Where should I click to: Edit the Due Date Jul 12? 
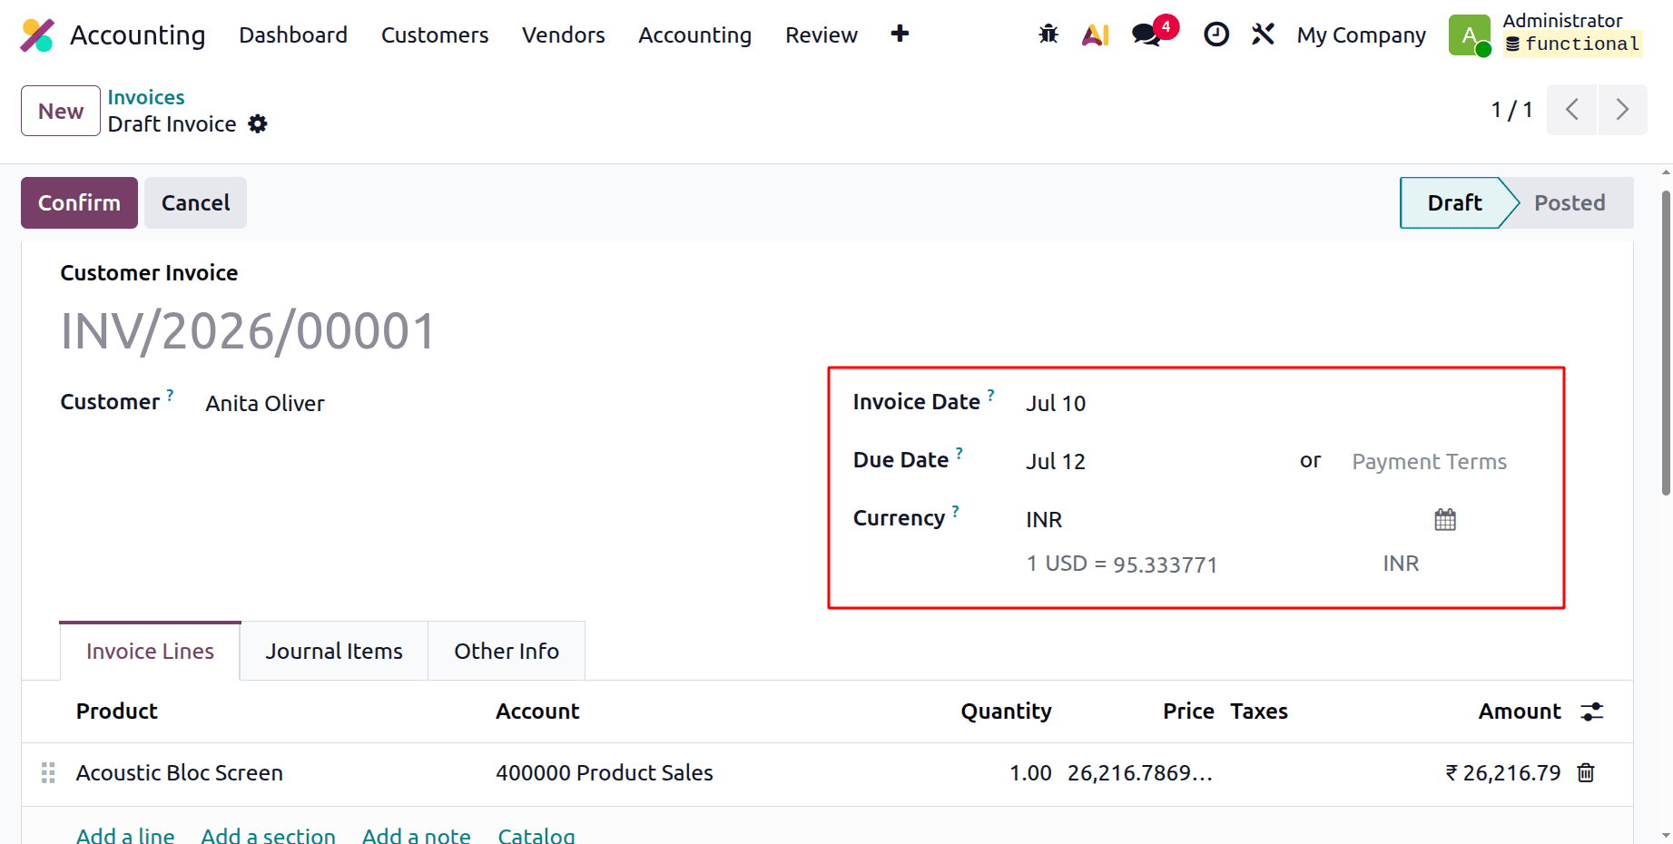click(x=1056, y=461)
